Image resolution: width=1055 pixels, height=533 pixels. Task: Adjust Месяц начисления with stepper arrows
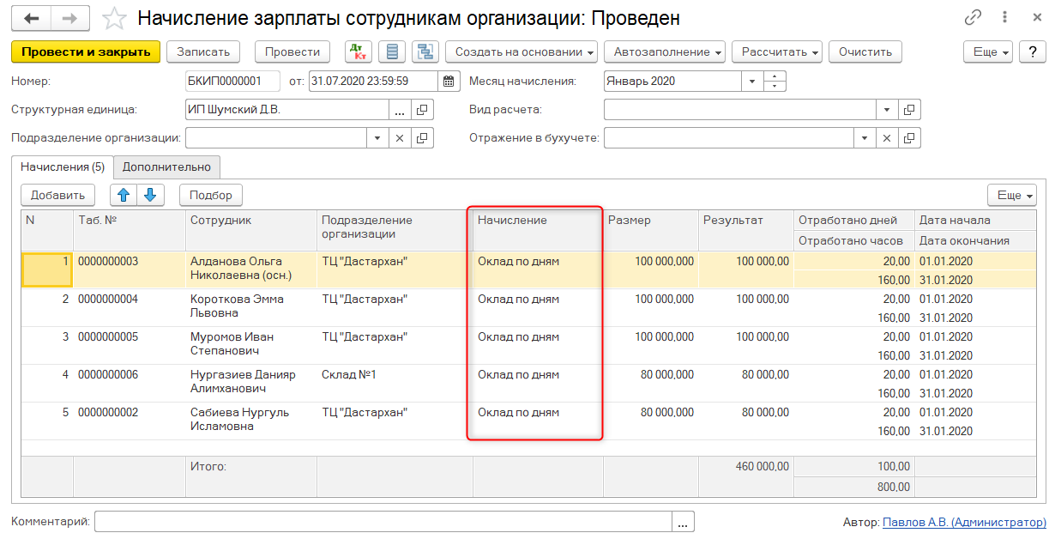pos(775,82)
